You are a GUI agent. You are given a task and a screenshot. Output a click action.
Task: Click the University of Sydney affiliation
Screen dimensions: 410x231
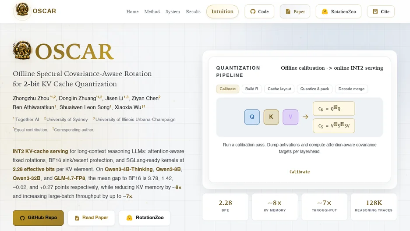(67, 119)
